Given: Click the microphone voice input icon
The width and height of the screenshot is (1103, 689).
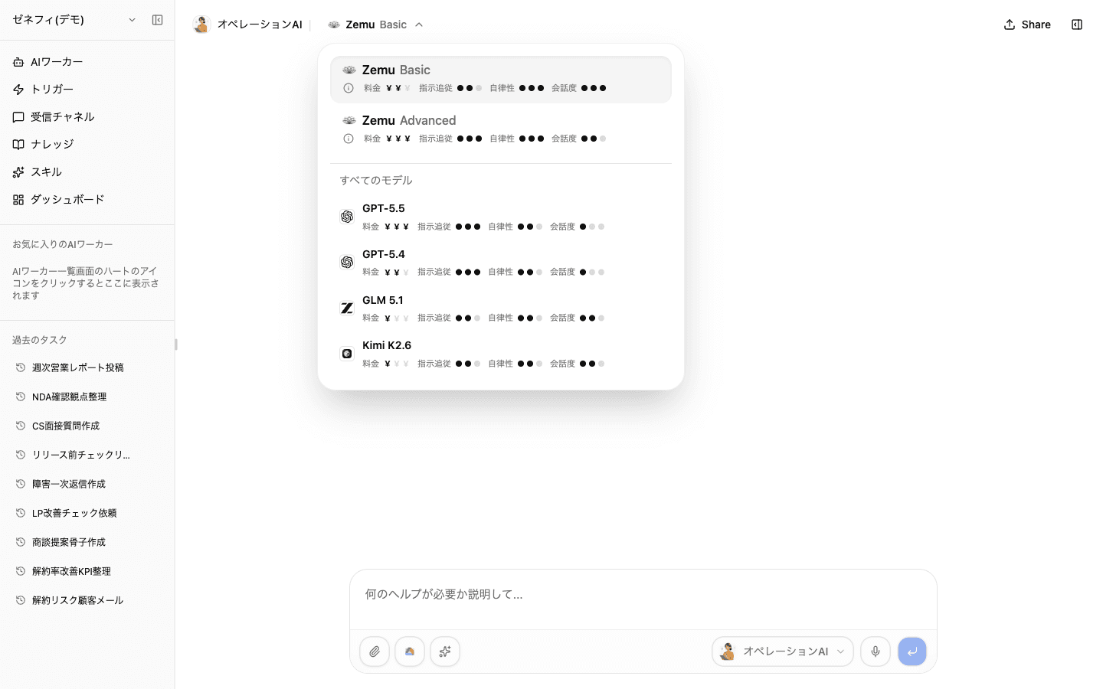Looking at the screenshot, I should tap(876, 651).
